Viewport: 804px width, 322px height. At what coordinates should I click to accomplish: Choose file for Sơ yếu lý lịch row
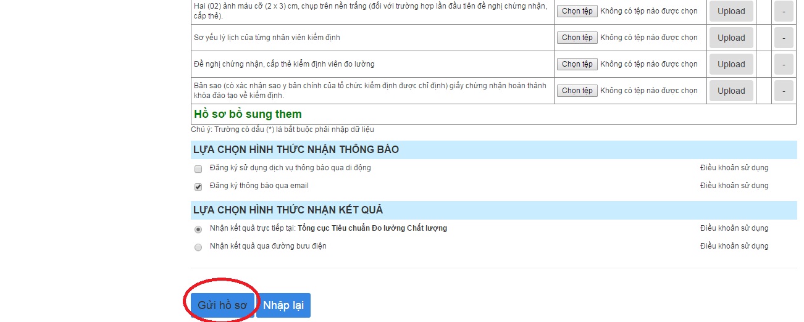(577, 38)
